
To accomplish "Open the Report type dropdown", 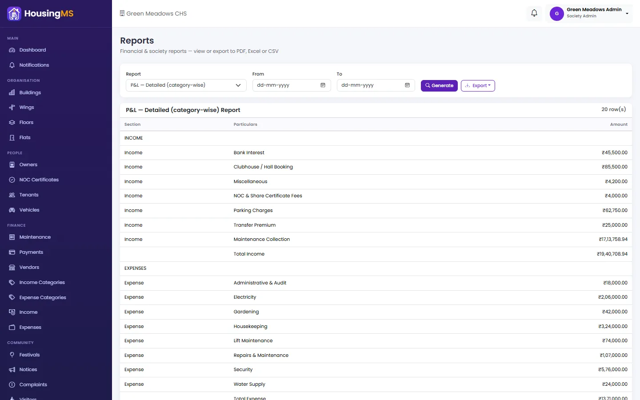I will pos(186,85).
